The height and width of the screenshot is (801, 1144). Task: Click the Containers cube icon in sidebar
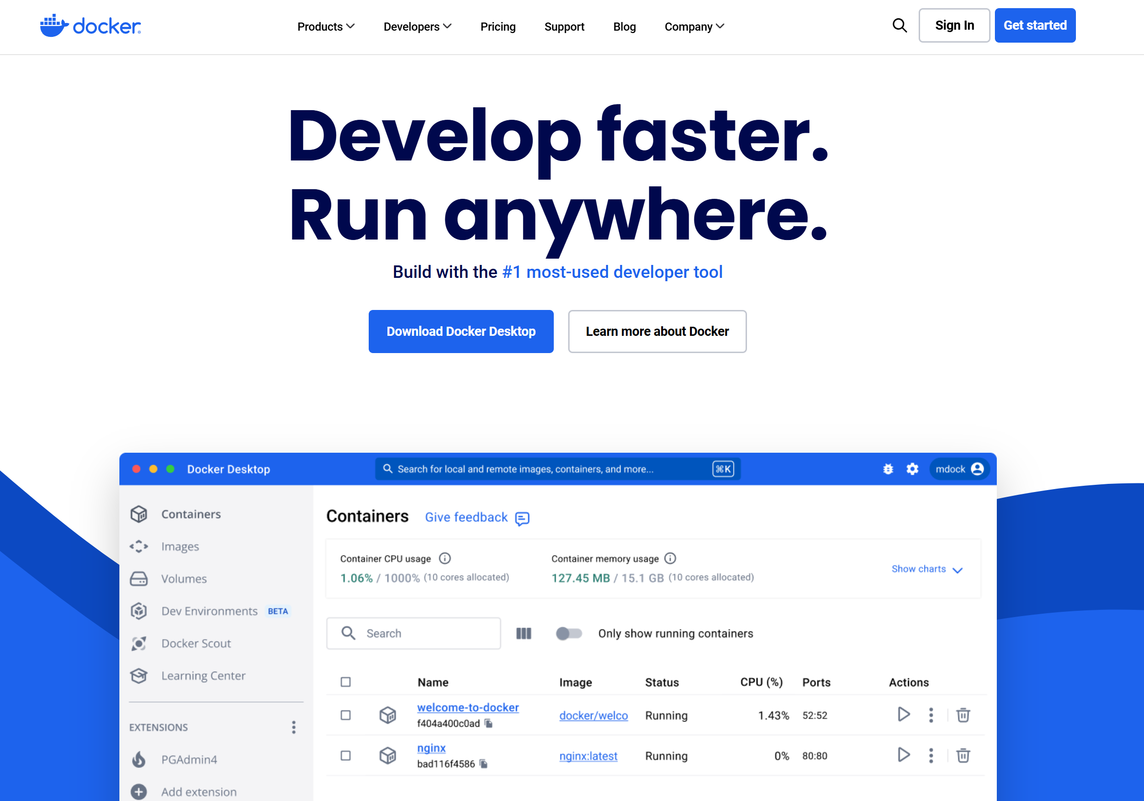(x=139, y=514)
